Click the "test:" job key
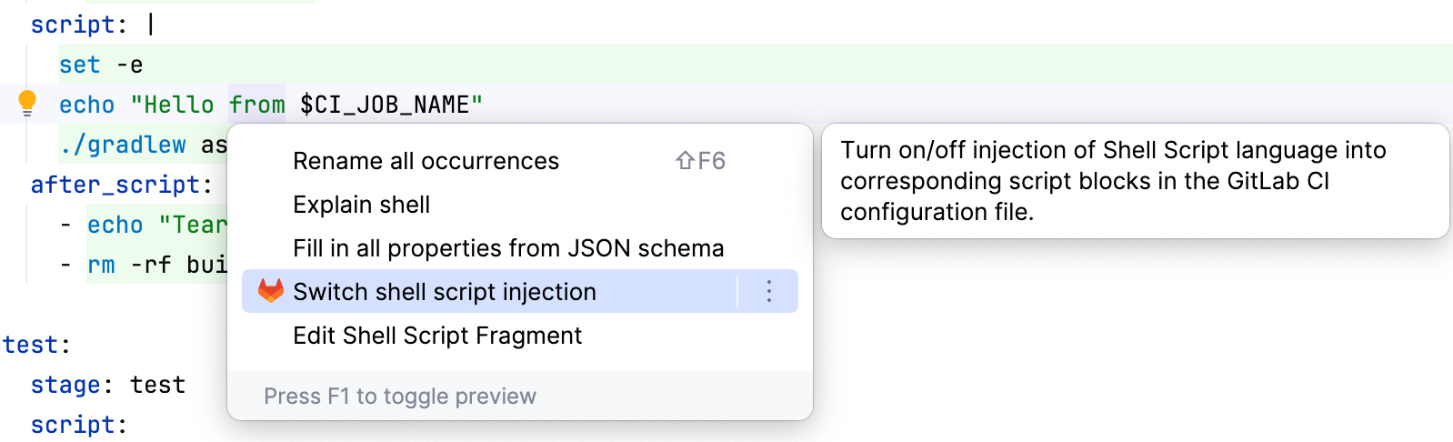Viewport: 1453px width, 442px height. click(36, 346)
